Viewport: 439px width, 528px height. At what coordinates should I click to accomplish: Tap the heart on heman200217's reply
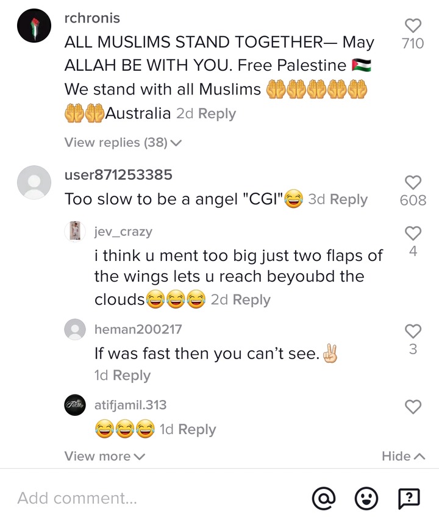pos(413,331)
